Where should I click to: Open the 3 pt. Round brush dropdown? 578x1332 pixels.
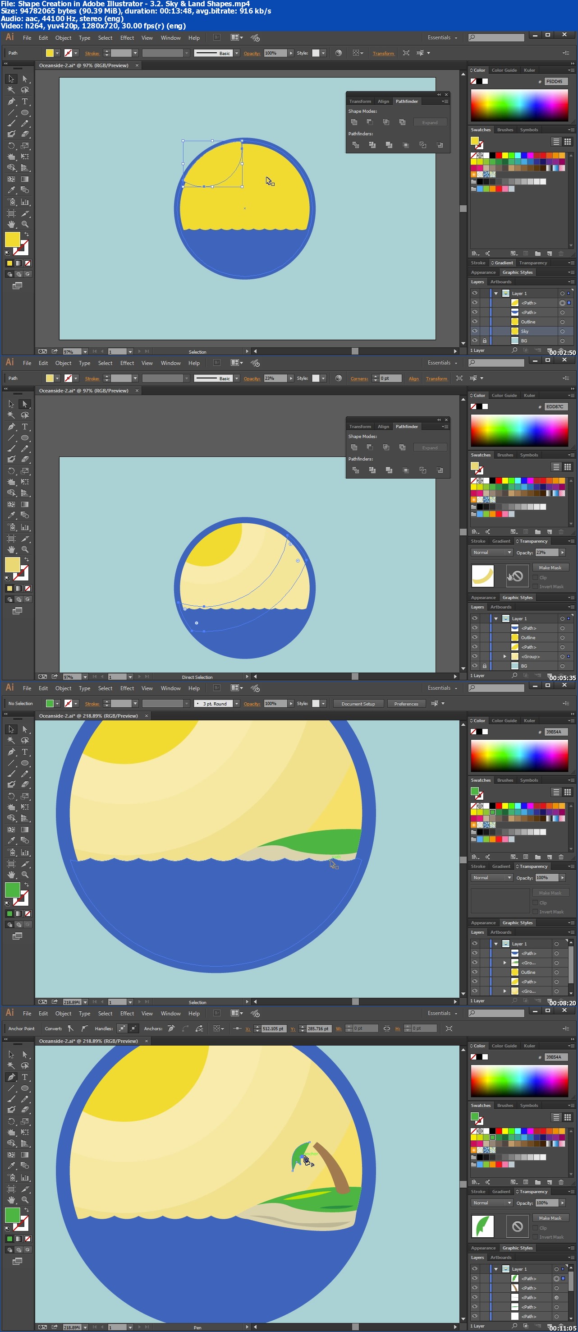[236, 703]
